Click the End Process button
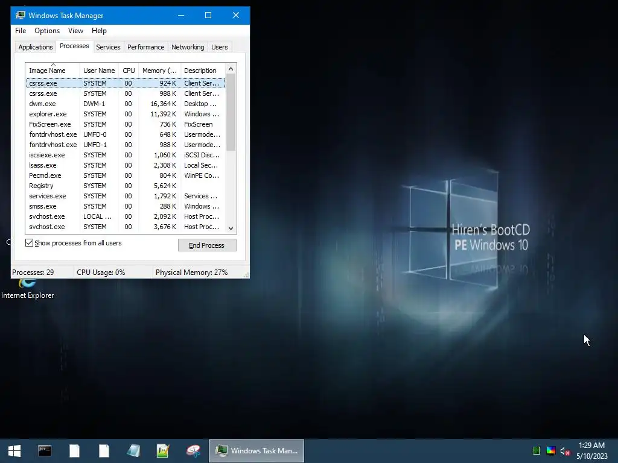This screenshot has height=463, width=618. [207, 245]
